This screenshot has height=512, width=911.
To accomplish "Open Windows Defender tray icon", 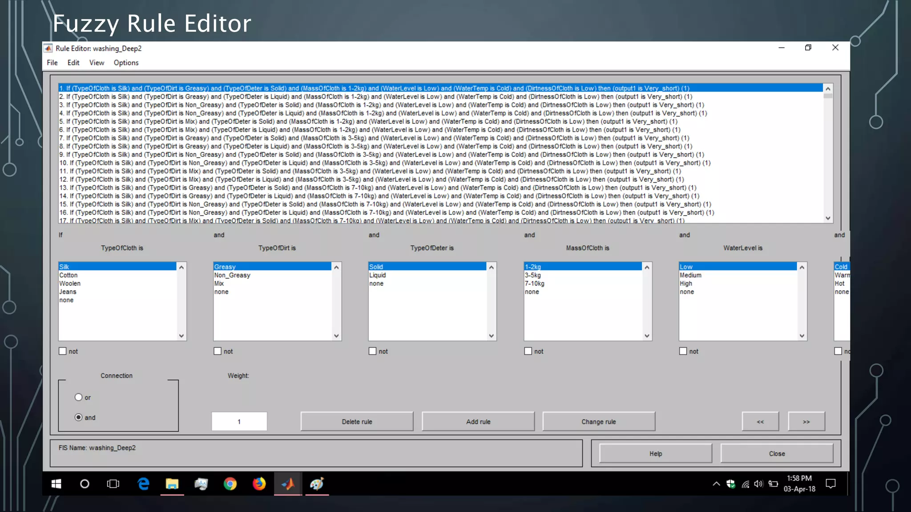I will click(730, 484).
